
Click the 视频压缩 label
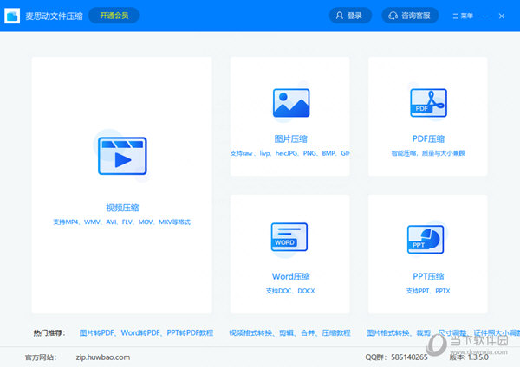122,208
